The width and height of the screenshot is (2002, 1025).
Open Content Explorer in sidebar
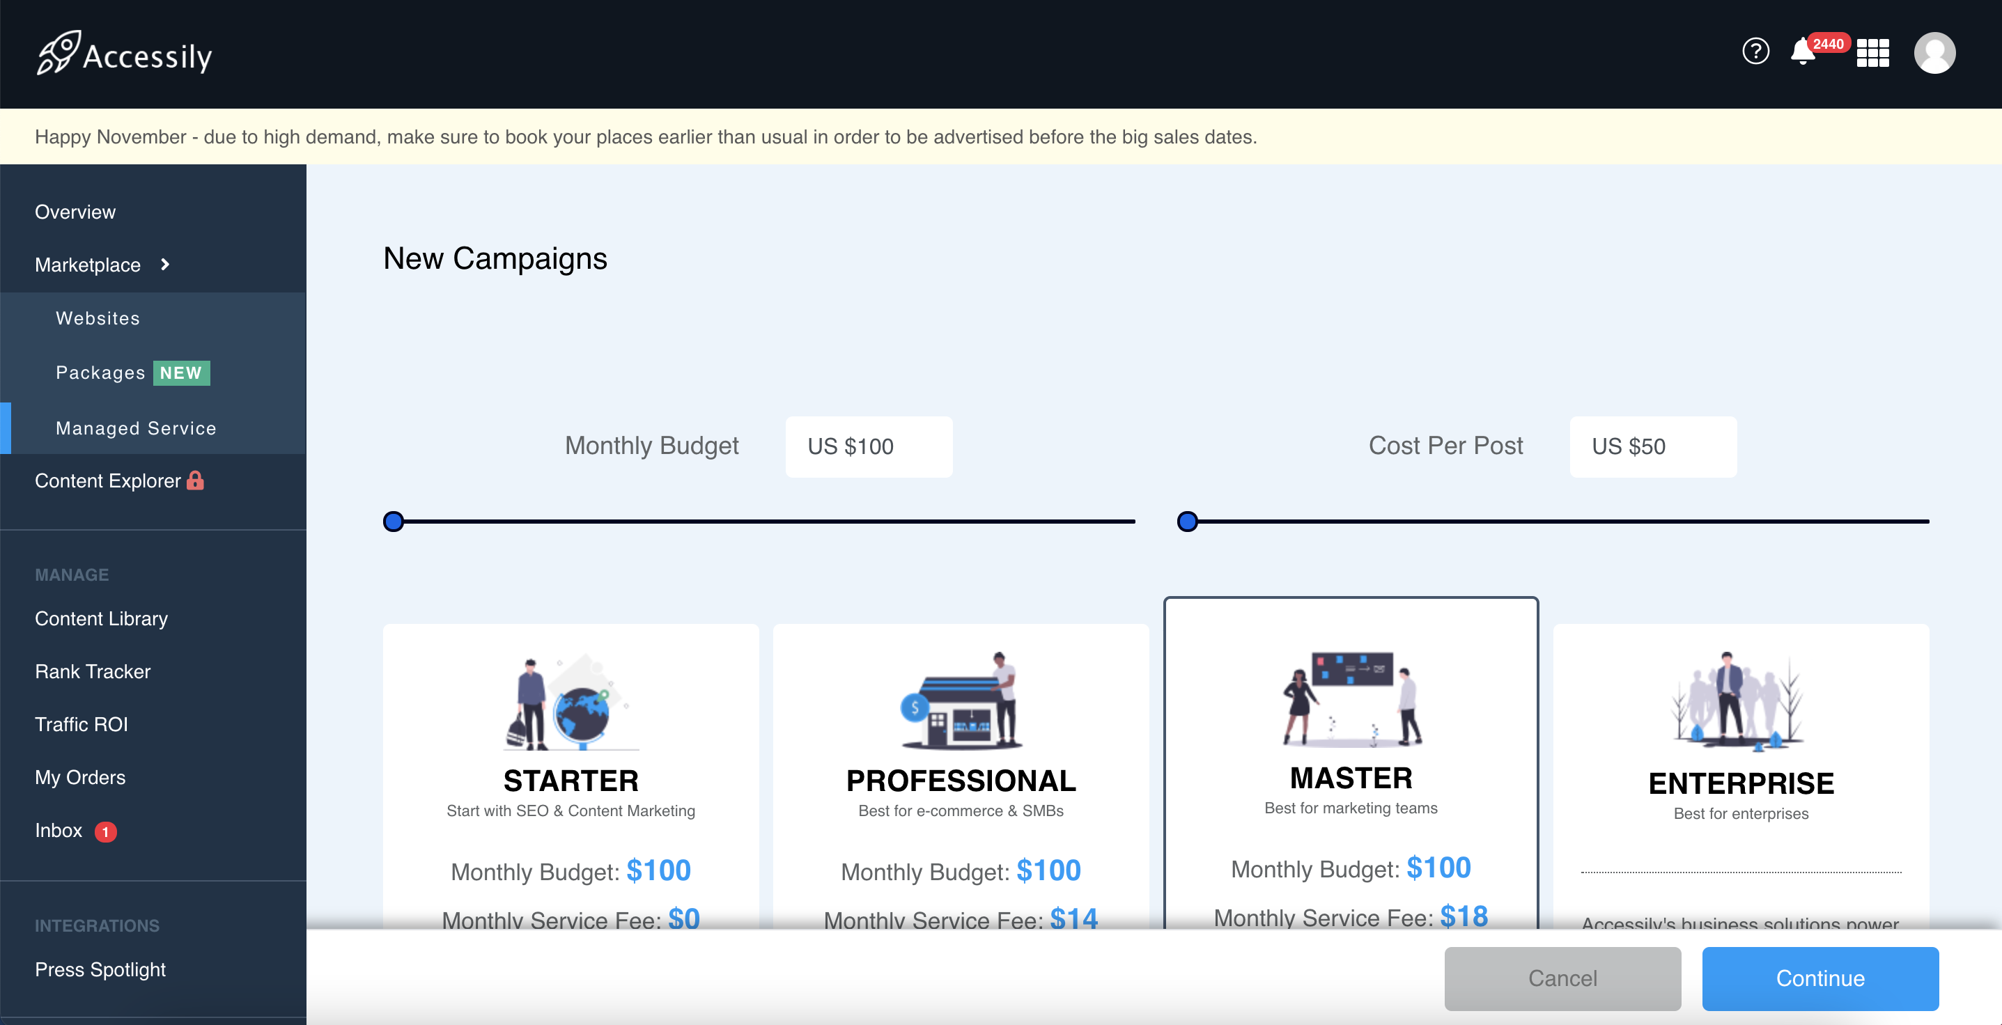click(x=108, y=481)
